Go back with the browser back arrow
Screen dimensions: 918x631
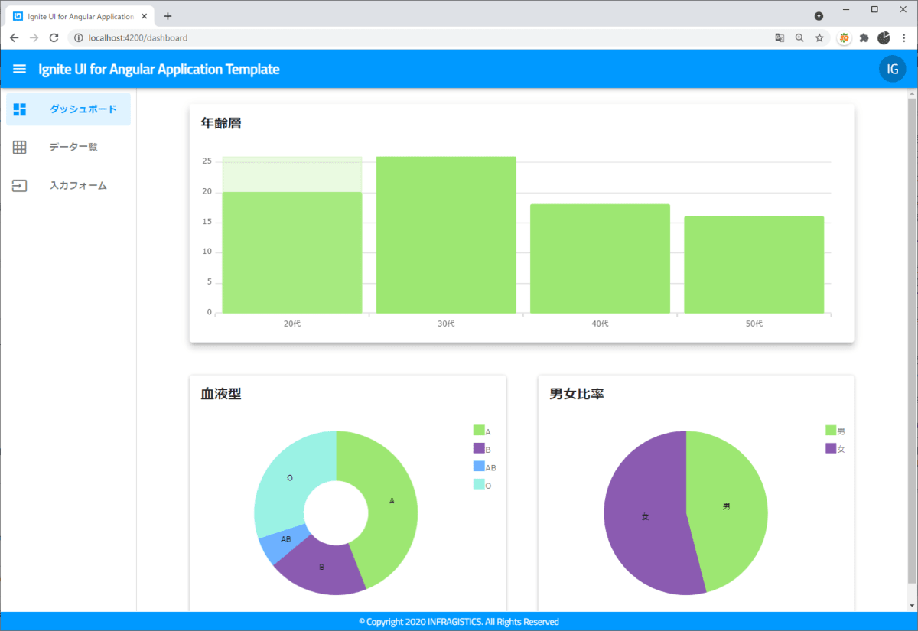pyautogui.click(x=15, y=37)
